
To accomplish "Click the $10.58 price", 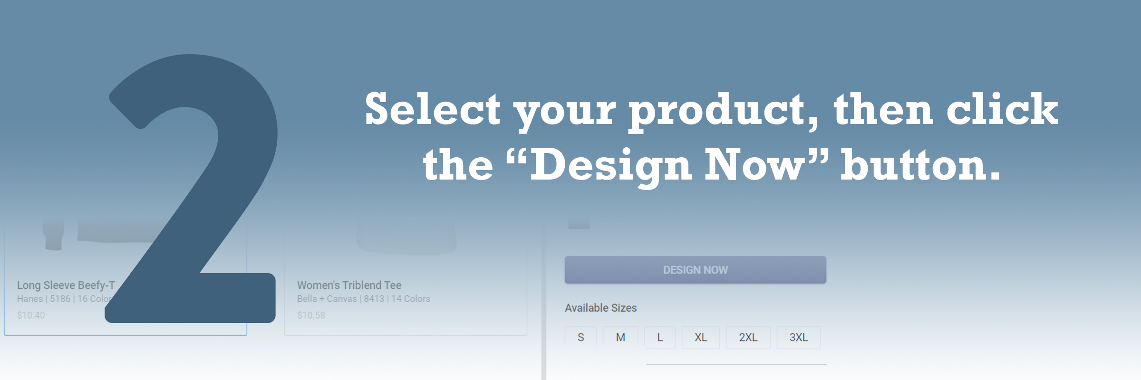I will (x=311, y=315).
